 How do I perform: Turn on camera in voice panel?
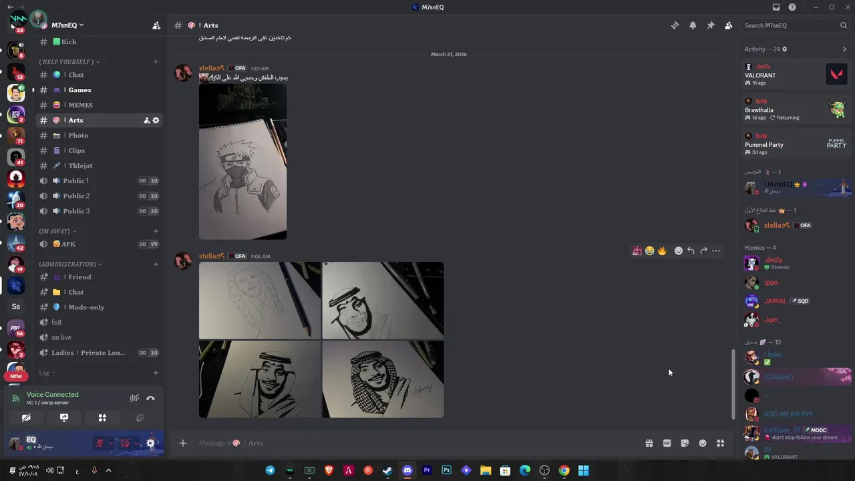(x=26, y=418)
